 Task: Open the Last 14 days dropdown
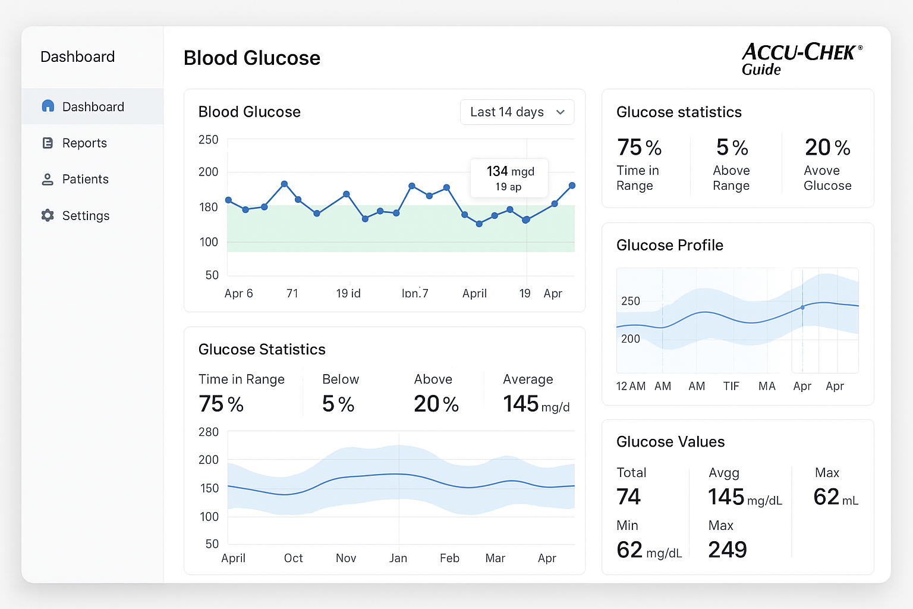pos(517,112)
